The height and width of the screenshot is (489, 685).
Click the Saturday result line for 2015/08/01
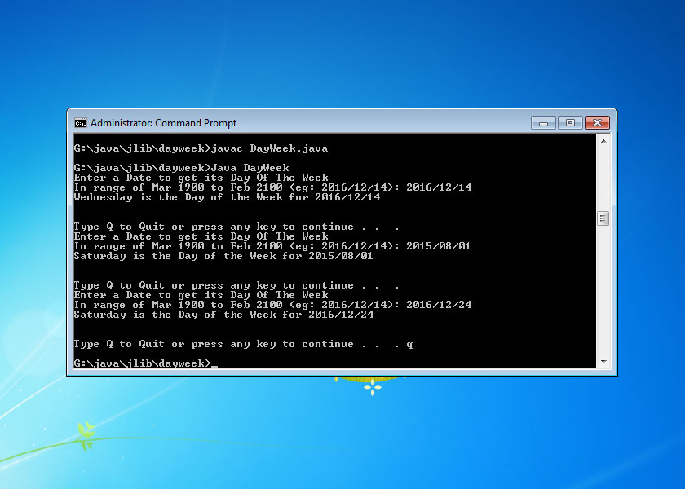(223, 256)
